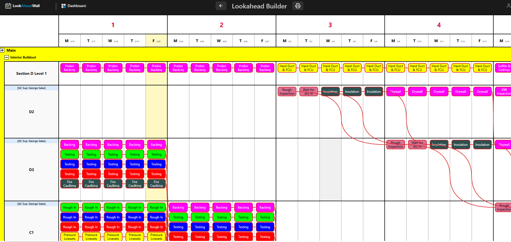This screenshot has height=242, width=511.
Task: Open C1 Pressure Linesets card on 2/19
Action: point(135,237)
